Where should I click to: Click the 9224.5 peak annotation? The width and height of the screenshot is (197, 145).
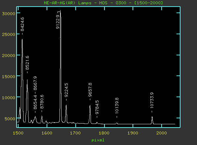pyautogui.click(x=66, y=90)
